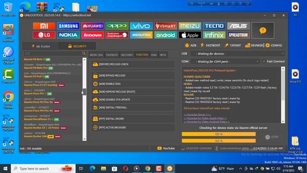Select the MediaTek brand logo
The height and width of the screenshot is (173, 307).
point(141,35)
